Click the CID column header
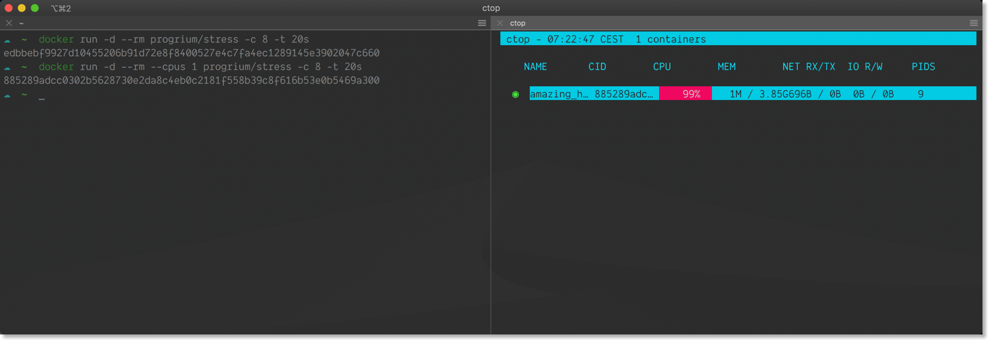 tap(597, 67)
